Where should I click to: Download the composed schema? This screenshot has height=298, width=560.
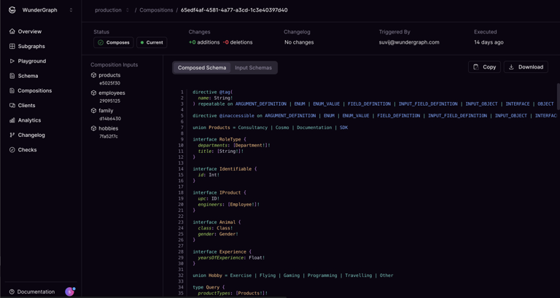tap(526, 67)
